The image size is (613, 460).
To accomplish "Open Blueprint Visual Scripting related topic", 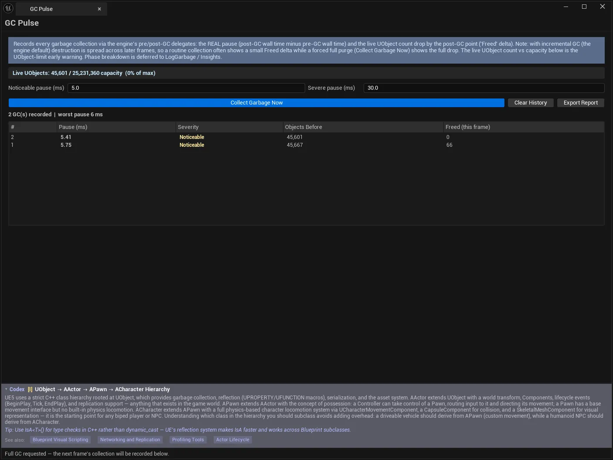I will click(x=60, y=440).
